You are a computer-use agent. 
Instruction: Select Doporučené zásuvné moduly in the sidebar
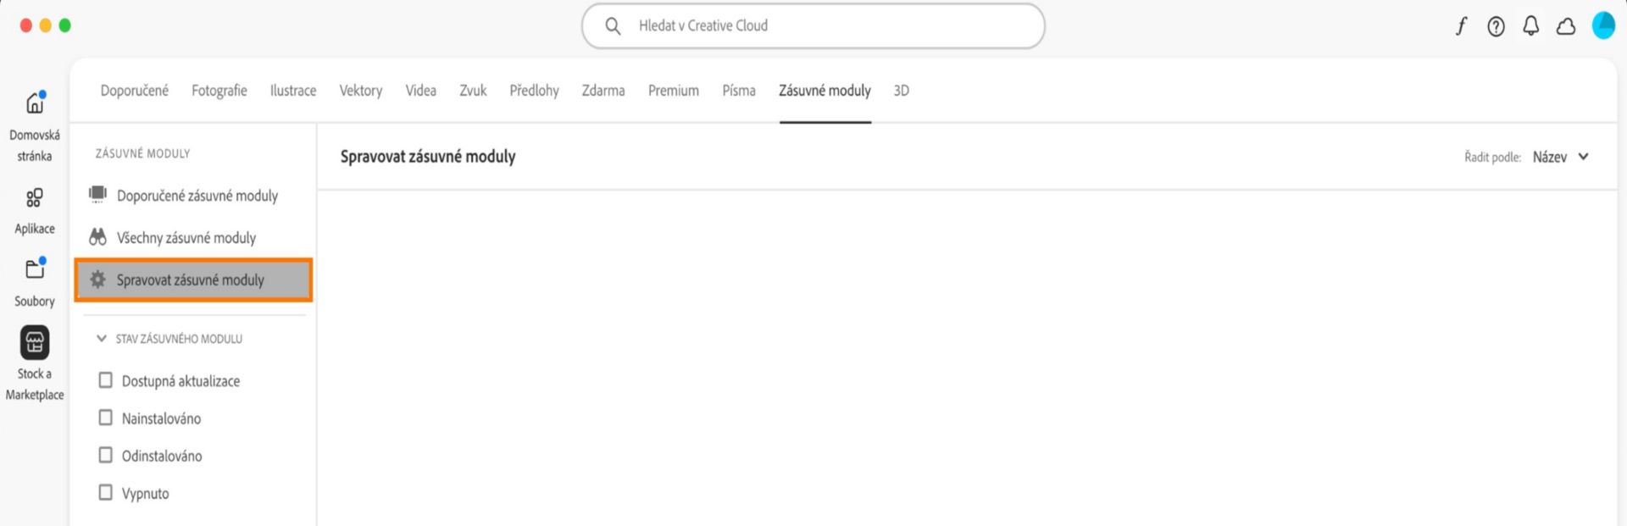coord(197,196)
